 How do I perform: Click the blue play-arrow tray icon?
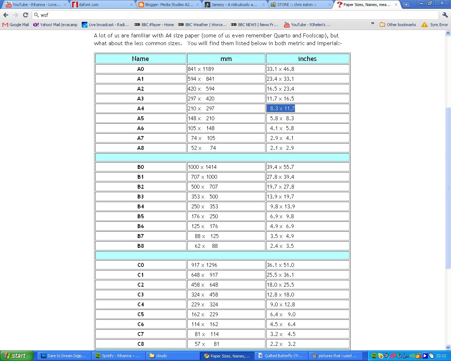[425, 356]
